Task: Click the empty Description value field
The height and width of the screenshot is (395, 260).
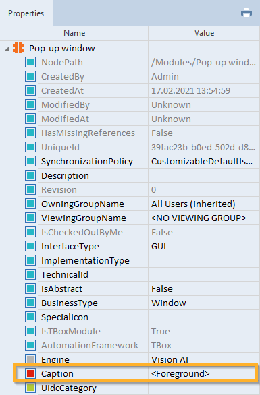Action: 203,175
